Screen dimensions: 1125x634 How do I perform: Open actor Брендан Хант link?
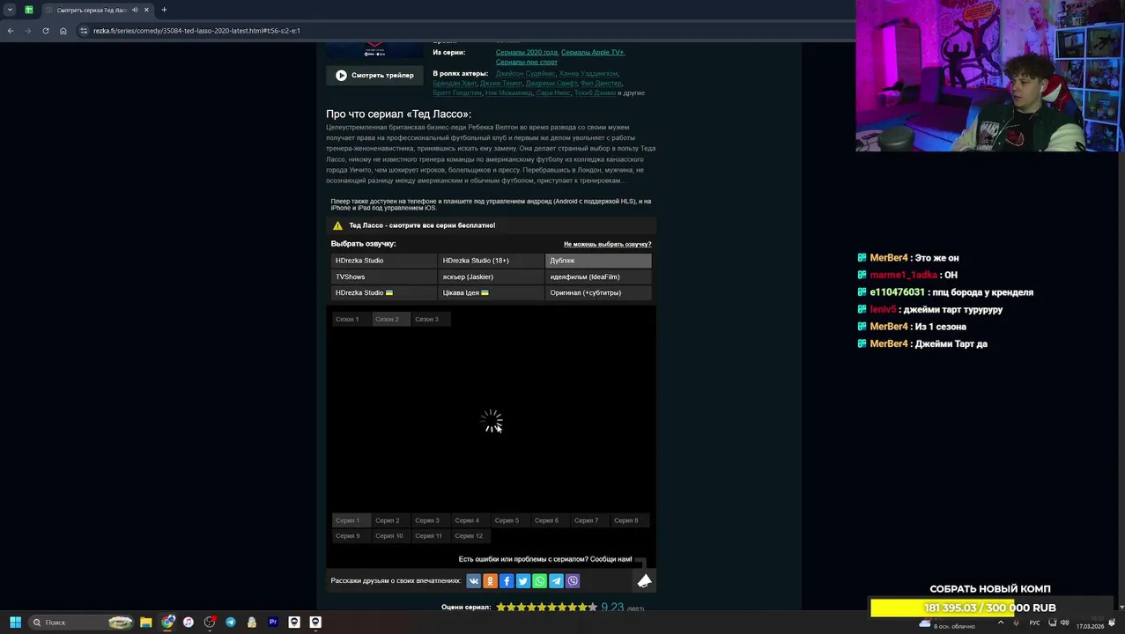(455, 84)
